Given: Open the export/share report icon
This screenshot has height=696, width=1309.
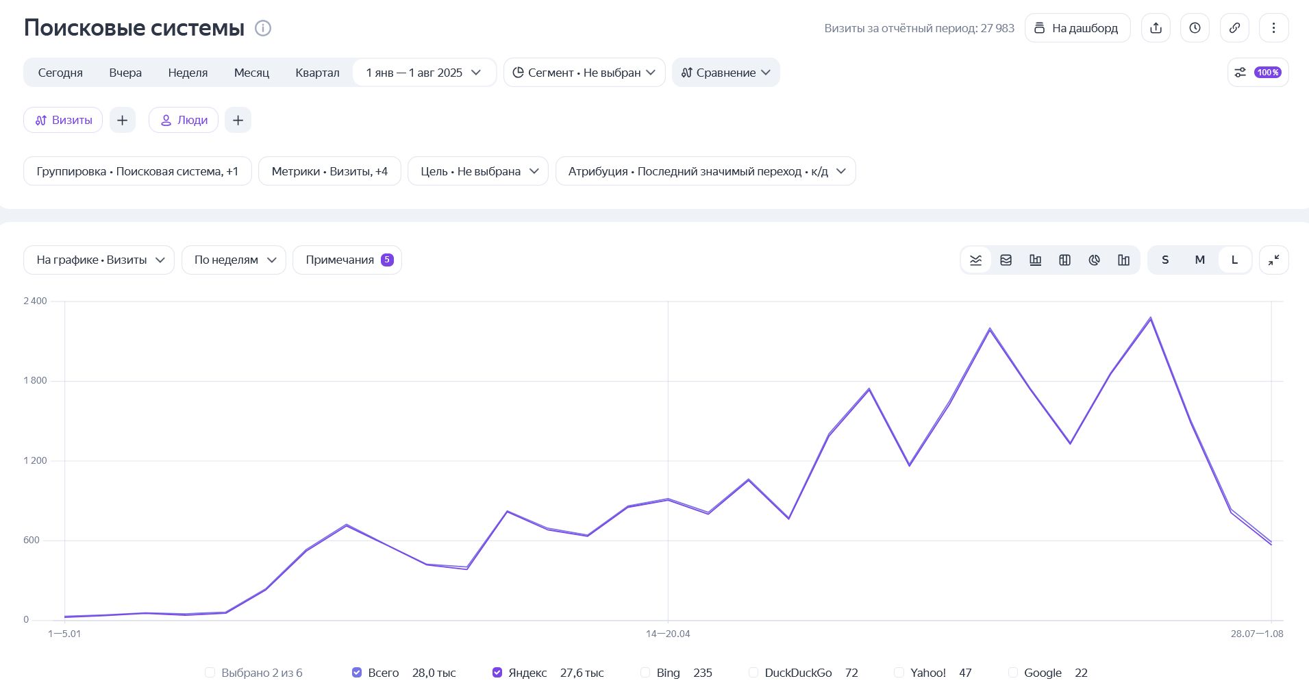Looking at the screenshot, I should (1156, 28).
